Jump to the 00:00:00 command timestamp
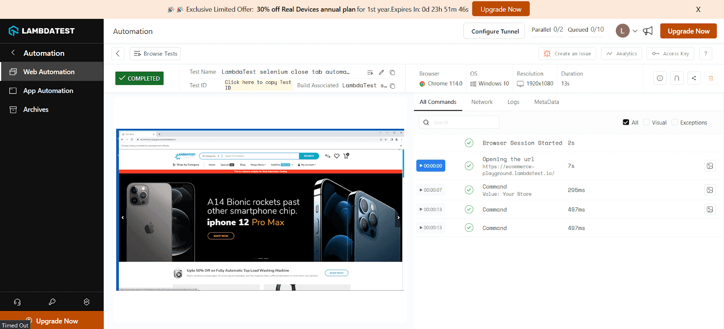Image resolution: width=724 pixels, height=329 pixels. tap(431, 166)
